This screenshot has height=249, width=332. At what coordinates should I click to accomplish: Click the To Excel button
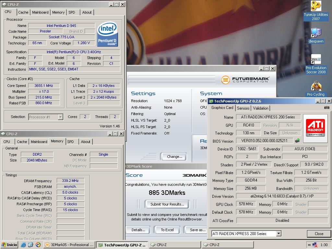pos(167,230)
